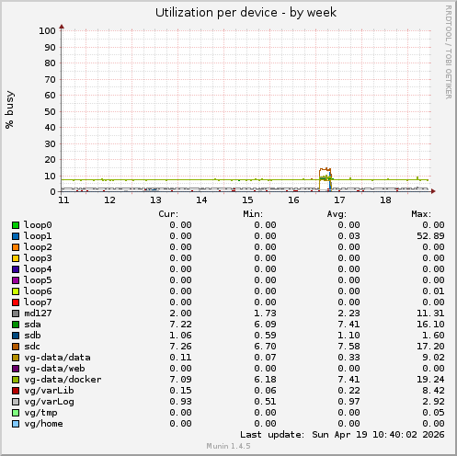Click the vg/tmp light green swatch
Image resolution: width=457 pixels, height=456 pixels.
point(16,413)
